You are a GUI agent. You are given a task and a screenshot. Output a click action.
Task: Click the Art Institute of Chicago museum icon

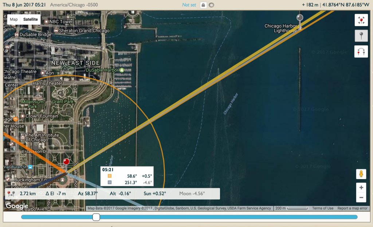(23, 137)
